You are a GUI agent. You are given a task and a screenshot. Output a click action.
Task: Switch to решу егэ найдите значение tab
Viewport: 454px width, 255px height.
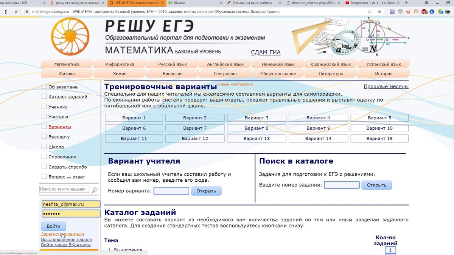coord(78,3)
